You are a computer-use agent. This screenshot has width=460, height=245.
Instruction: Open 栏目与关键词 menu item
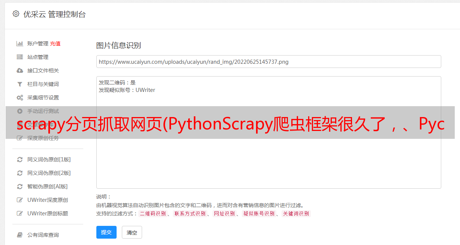click(43, 84)
